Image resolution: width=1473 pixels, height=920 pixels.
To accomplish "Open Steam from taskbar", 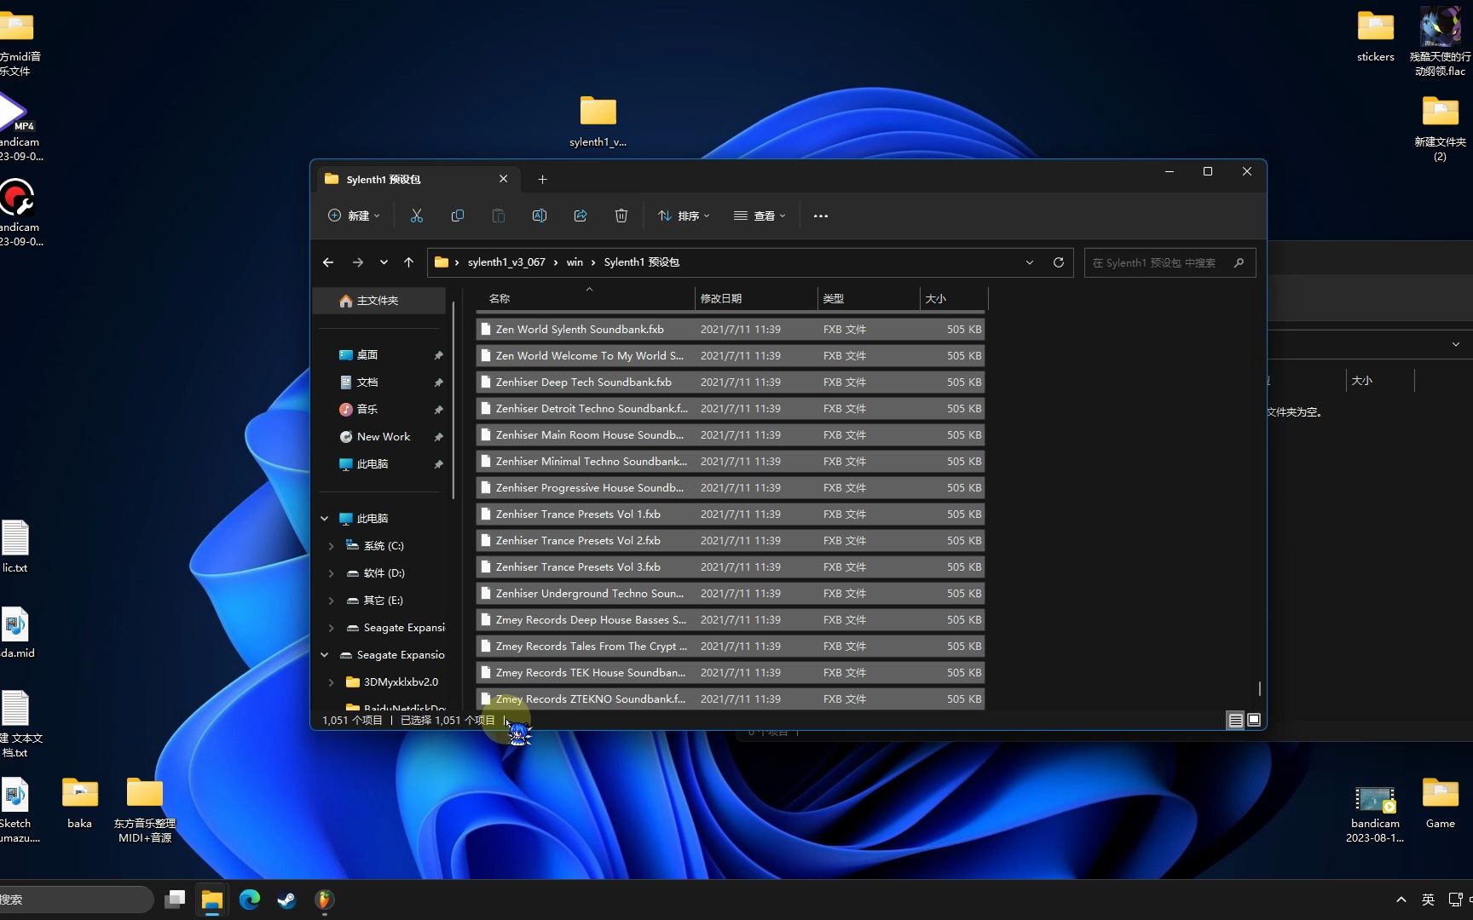I will [286, 900].
